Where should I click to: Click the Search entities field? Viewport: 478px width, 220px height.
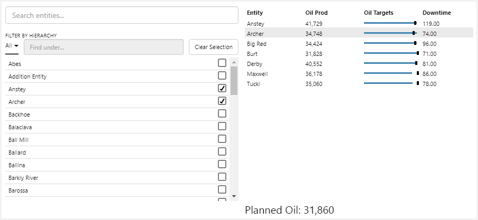click(121, 15)
